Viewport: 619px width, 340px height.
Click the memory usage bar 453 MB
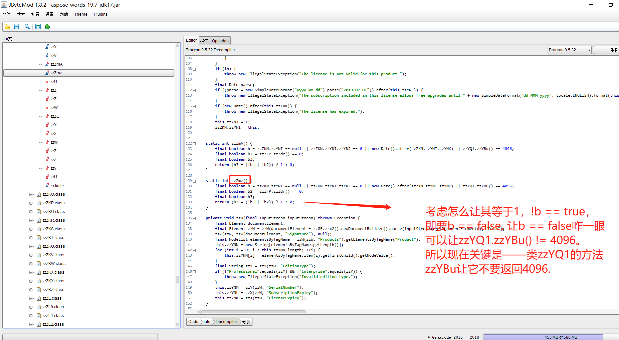tap(543, 337)
